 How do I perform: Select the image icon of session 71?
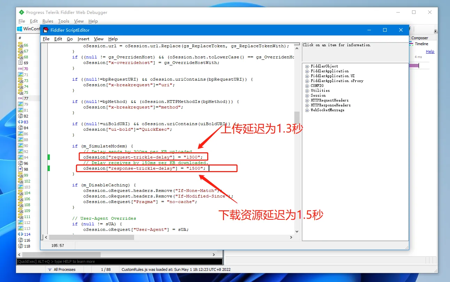coord(20,75)
